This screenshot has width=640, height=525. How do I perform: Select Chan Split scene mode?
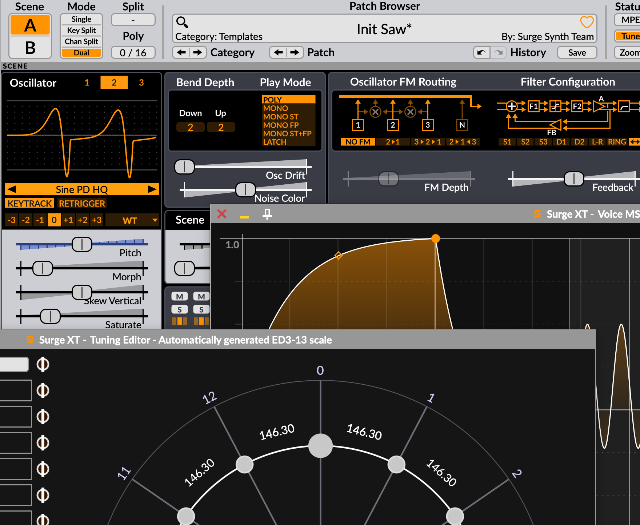click(x=81, y=41)
